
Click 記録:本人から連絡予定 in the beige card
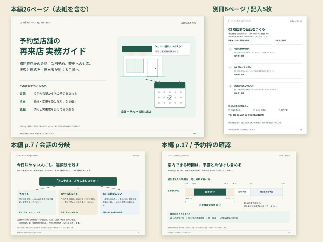coord(70,212)
